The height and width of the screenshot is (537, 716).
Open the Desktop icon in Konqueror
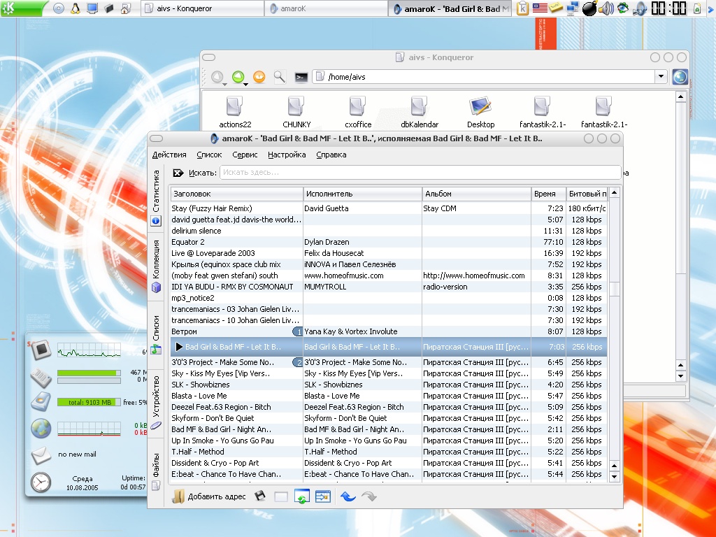tap(480, 112)
